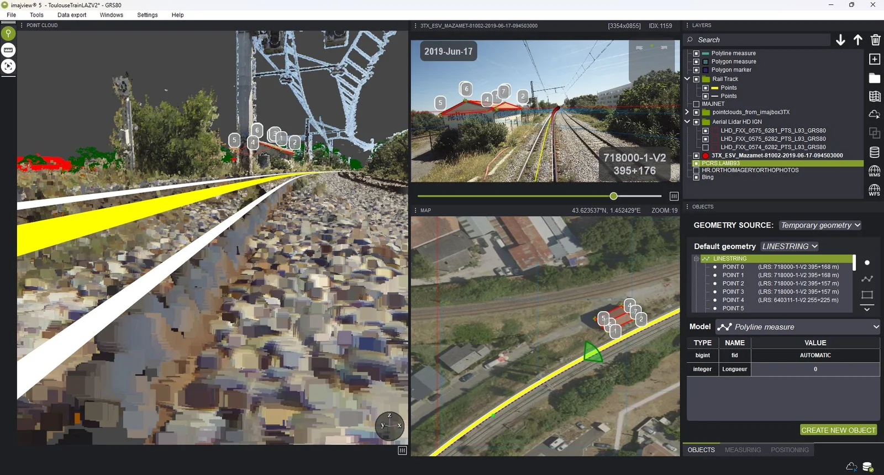
Task: Click the cloud sync icon in layers sidebar
Action: 875,114
